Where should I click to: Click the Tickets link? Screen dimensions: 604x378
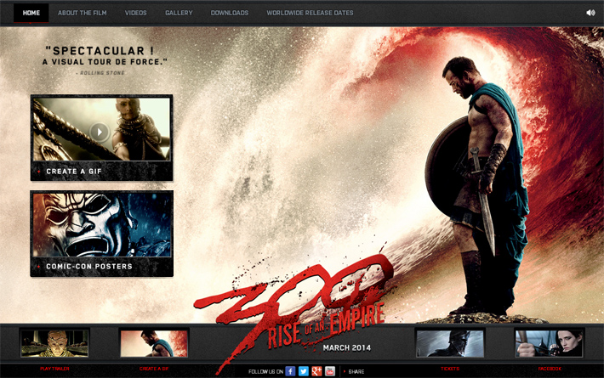(450, 369)
